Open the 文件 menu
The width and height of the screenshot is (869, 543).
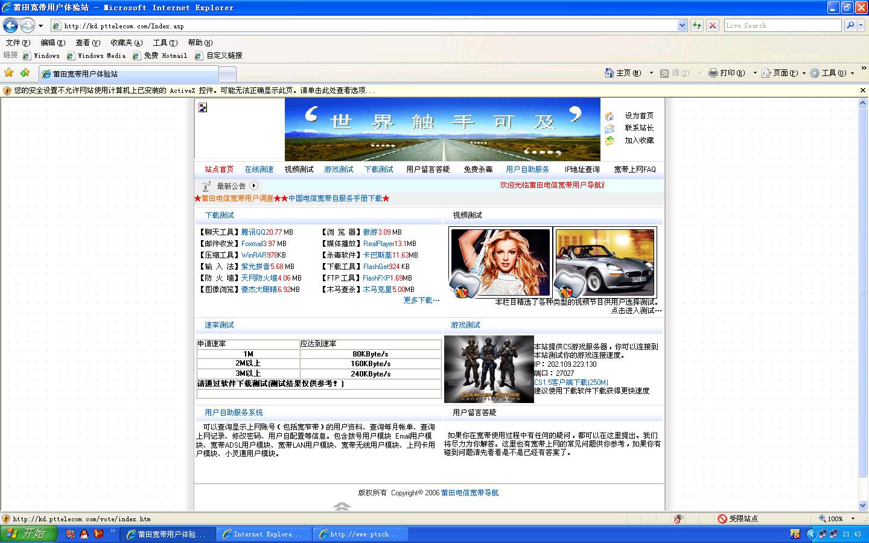coord(18,43)
